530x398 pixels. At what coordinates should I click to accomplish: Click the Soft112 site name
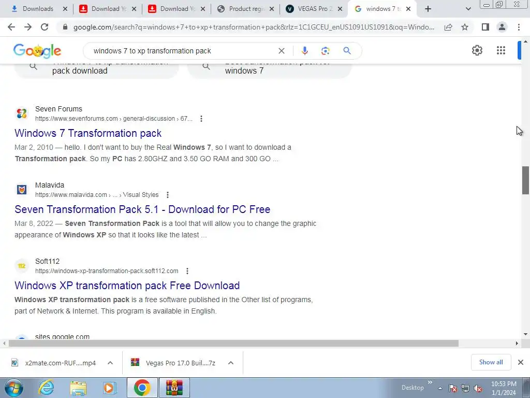[47, 261]
